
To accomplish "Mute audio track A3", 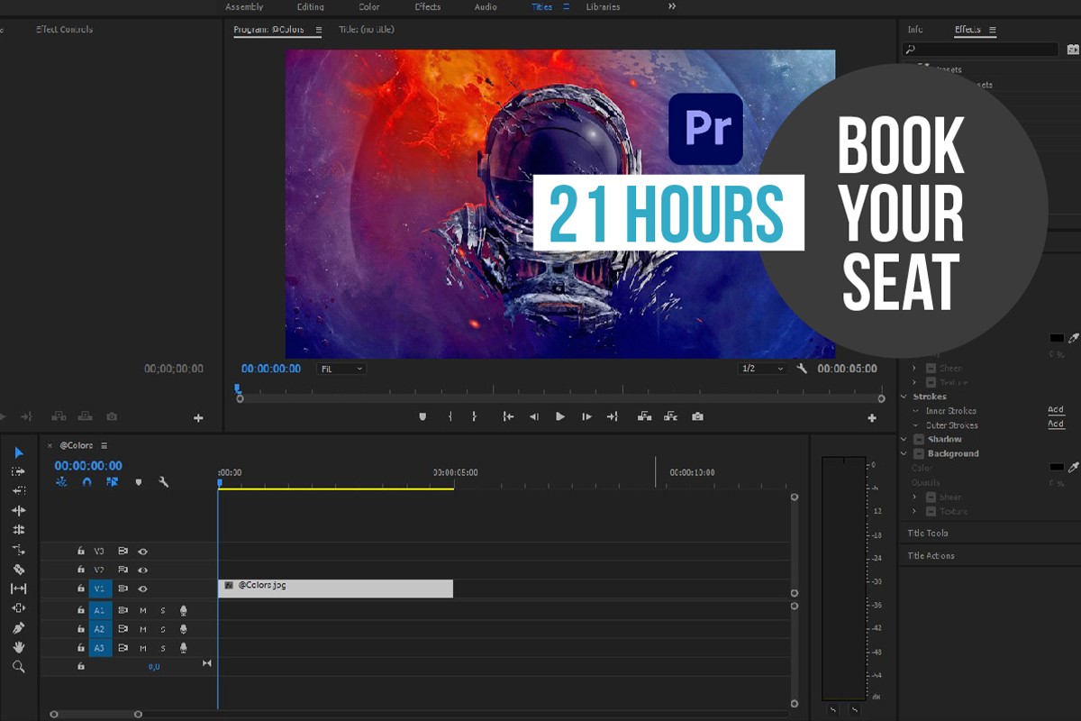I will [x=143, y=648].
